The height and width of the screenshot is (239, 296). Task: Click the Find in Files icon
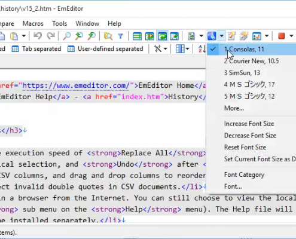click(108, 36)
